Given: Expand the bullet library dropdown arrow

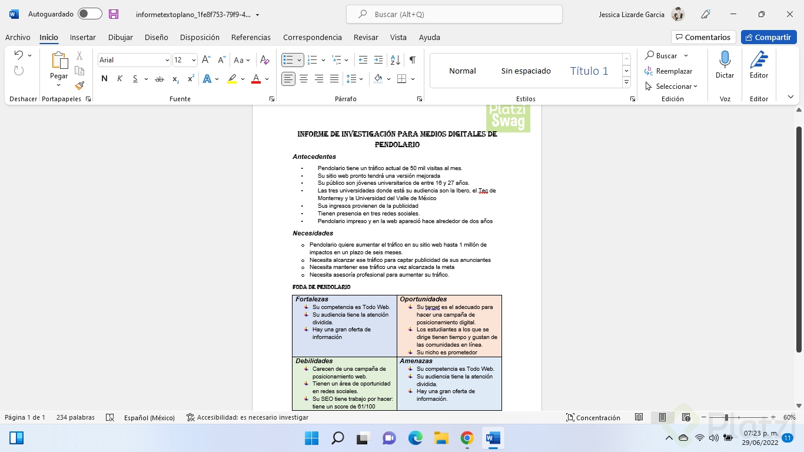Looking at the screenshot, I should click(299, 60).
